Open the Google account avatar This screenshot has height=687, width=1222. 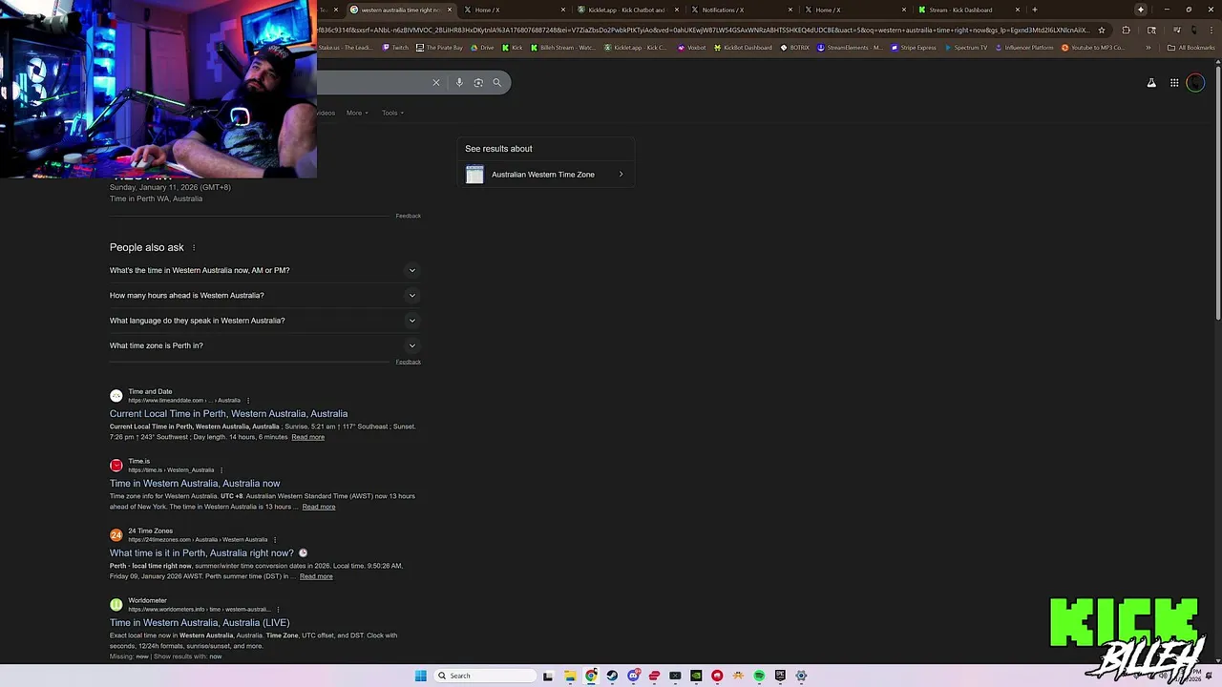1195,83
